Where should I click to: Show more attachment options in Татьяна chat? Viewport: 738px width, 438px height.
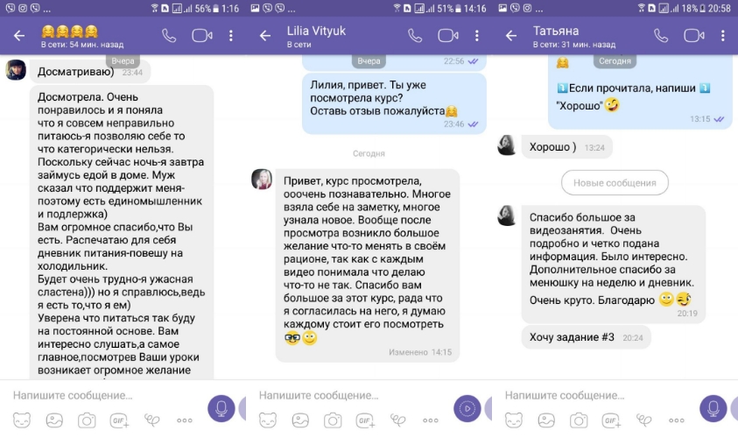[x=677, y=420]
